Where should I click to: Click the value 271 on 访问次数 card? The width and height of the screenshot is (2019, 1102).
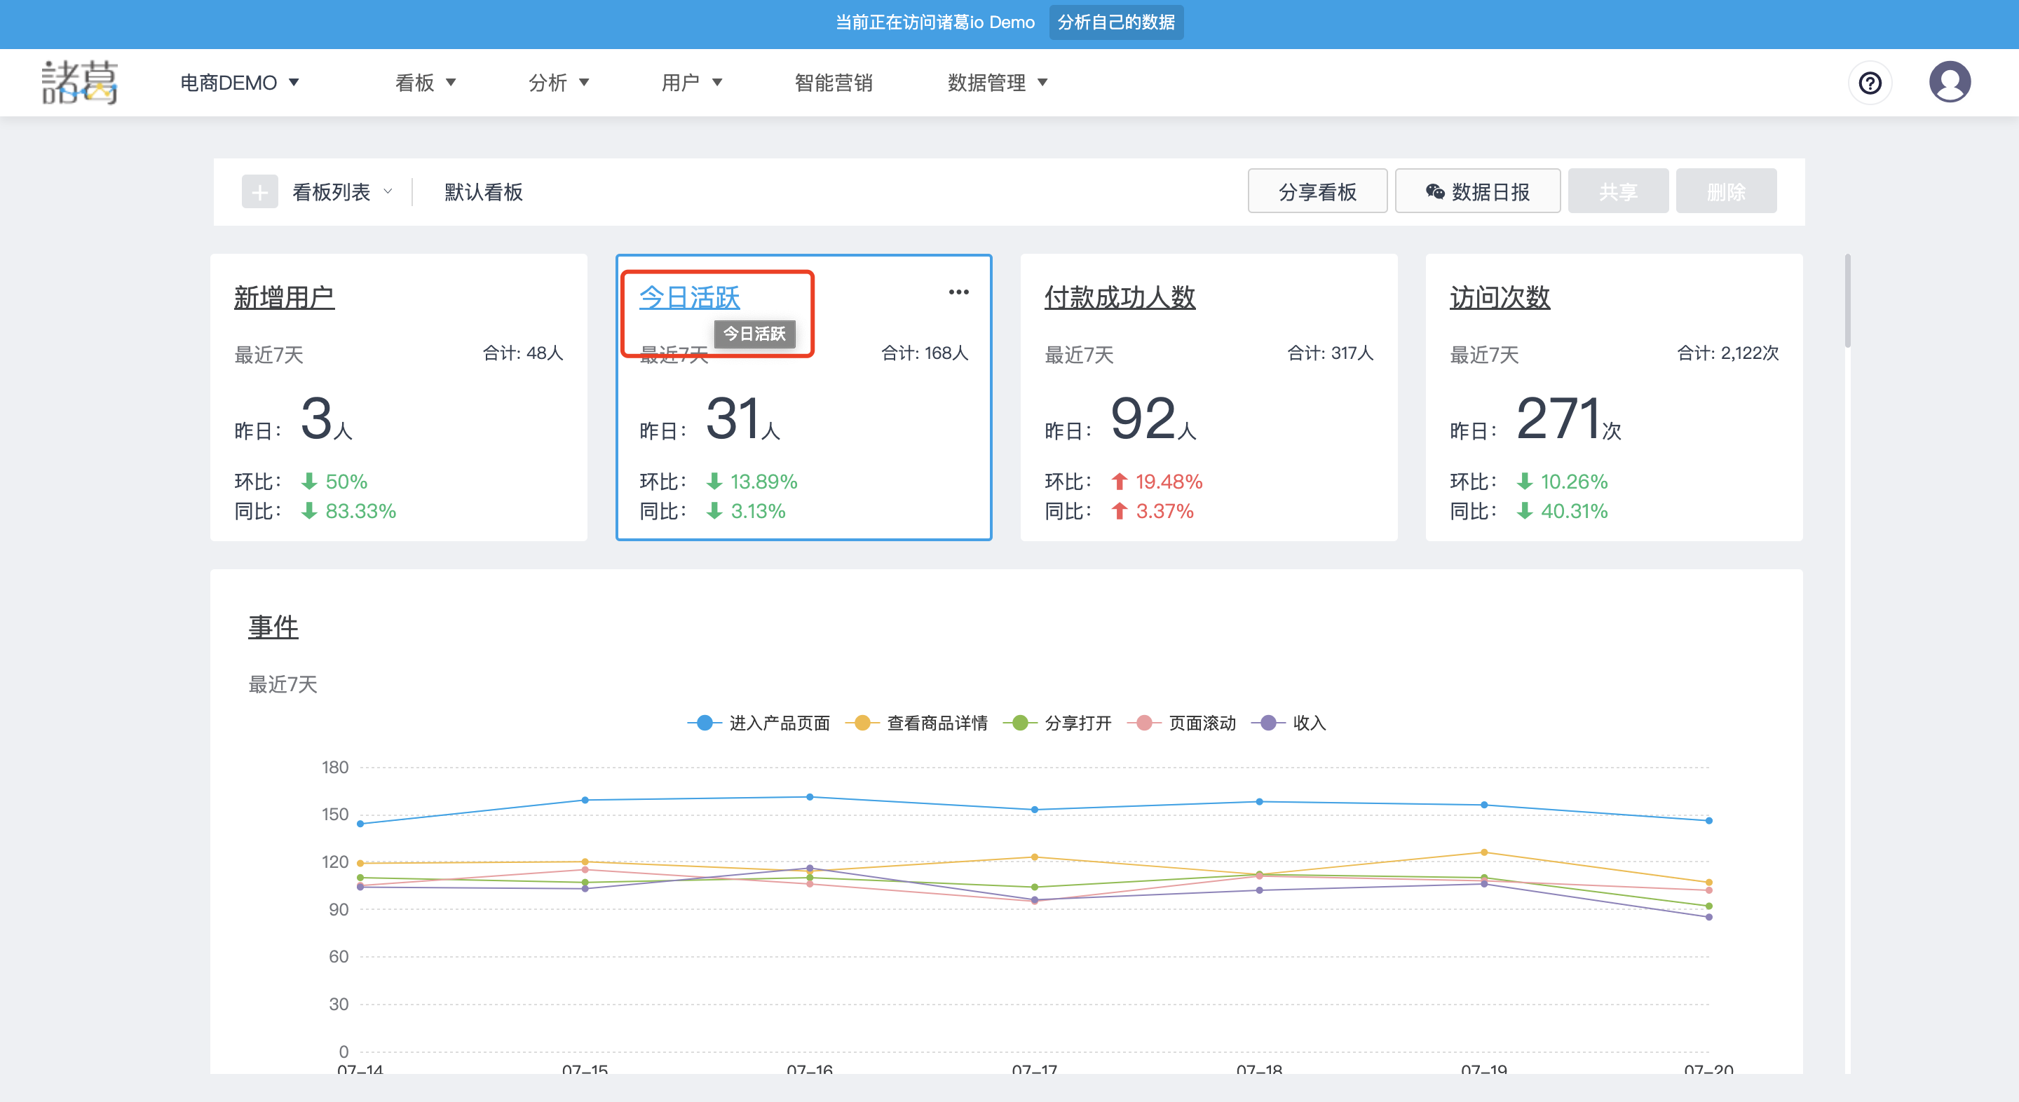tap(1557, 418)
